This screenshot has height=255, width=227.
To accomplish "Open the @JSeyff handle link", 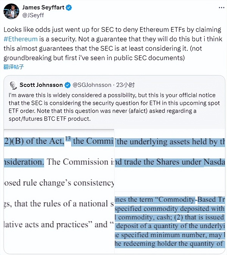I will point(33,16).
